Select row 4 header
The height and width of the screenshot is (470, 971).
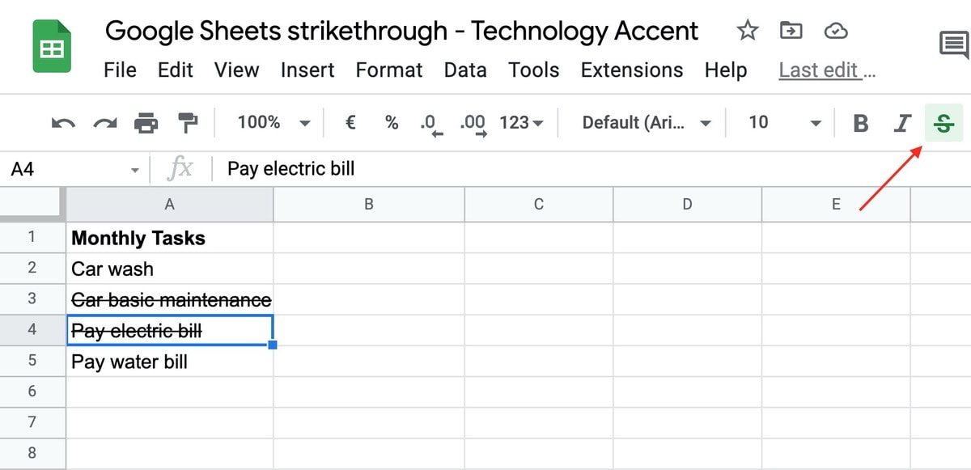pos(32,329)
